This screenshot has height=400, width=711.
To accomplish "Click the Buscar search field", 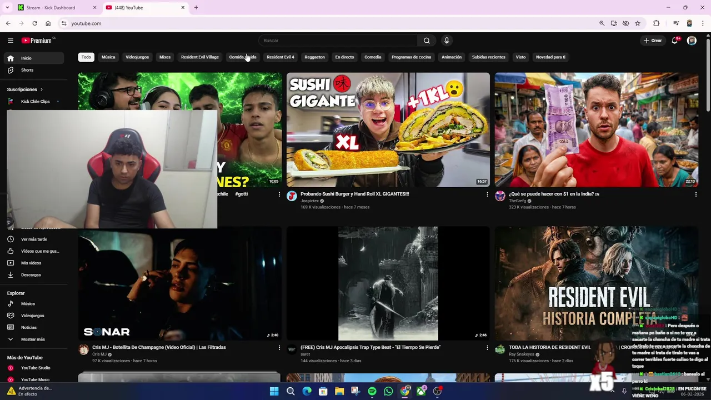I will pyautogui.click(x=338, y=41).
